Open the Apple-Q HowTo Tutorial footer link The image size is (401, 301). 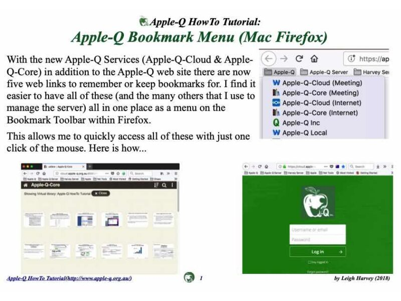[x=69, y=278]
